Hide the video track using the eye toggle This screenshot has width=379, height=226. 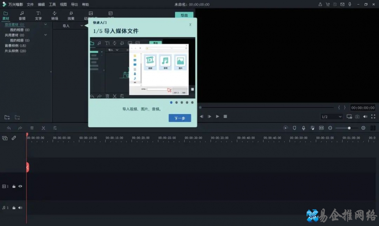20,186
